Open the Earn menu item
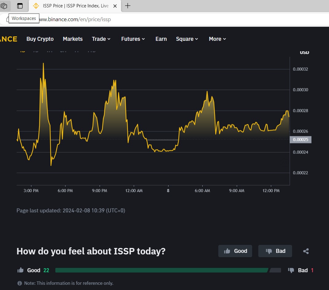The image size is (329, 290). click(161, 39)
